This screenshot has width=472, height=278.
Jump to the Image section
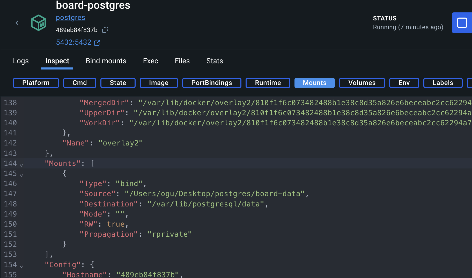click(x=159, y=83)
